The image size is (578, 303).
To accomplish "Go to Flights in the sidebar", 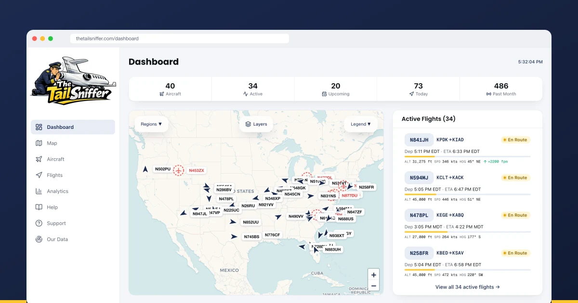I will (73, 175).
